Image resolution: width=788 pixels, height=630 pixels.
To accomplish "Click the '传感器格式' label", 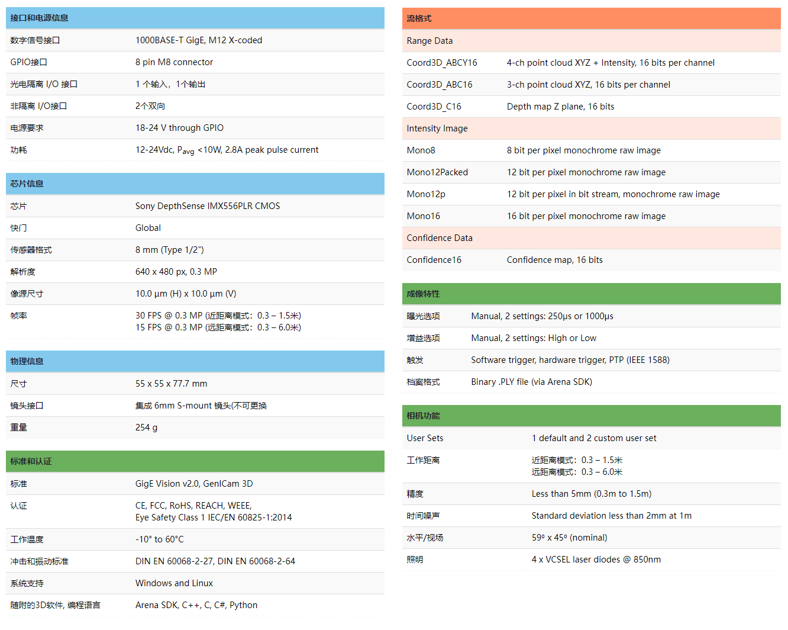I will coord(31,250).
